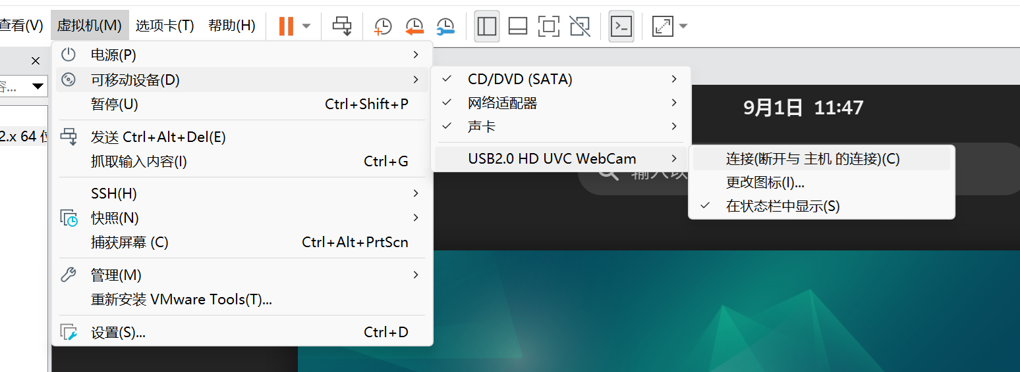1020x372 pixels.
Task: Click the Take Snapshot clock-plus icon
Action: pos(383,26)
